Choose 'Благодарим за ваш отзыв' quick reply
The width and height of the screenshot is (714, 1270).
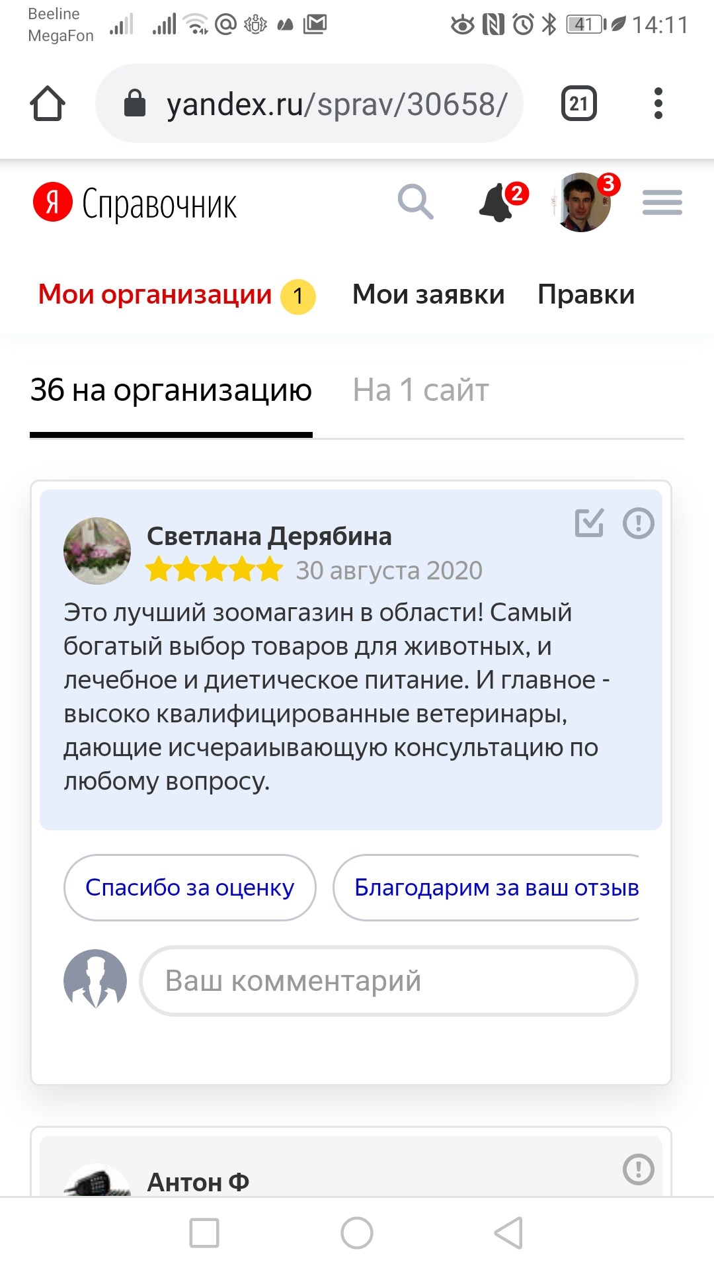(x=487, y=888)
